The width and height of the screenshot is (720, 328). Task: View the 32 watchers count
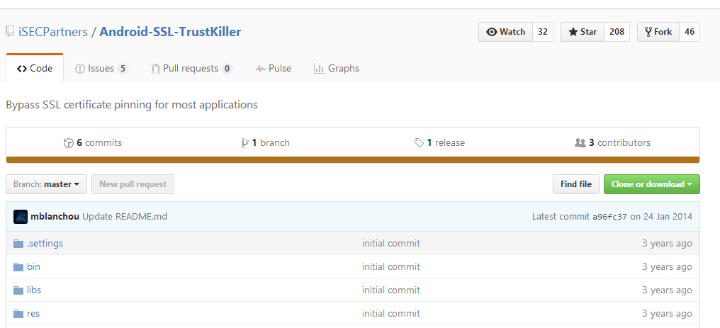click(x=543, y=32)
